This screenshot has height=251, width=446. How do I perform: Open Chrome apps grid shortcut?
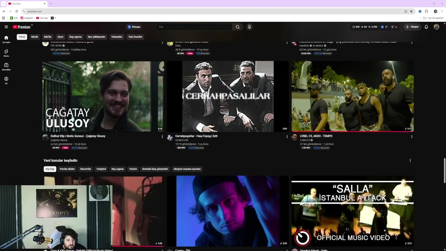coord(3,18)
